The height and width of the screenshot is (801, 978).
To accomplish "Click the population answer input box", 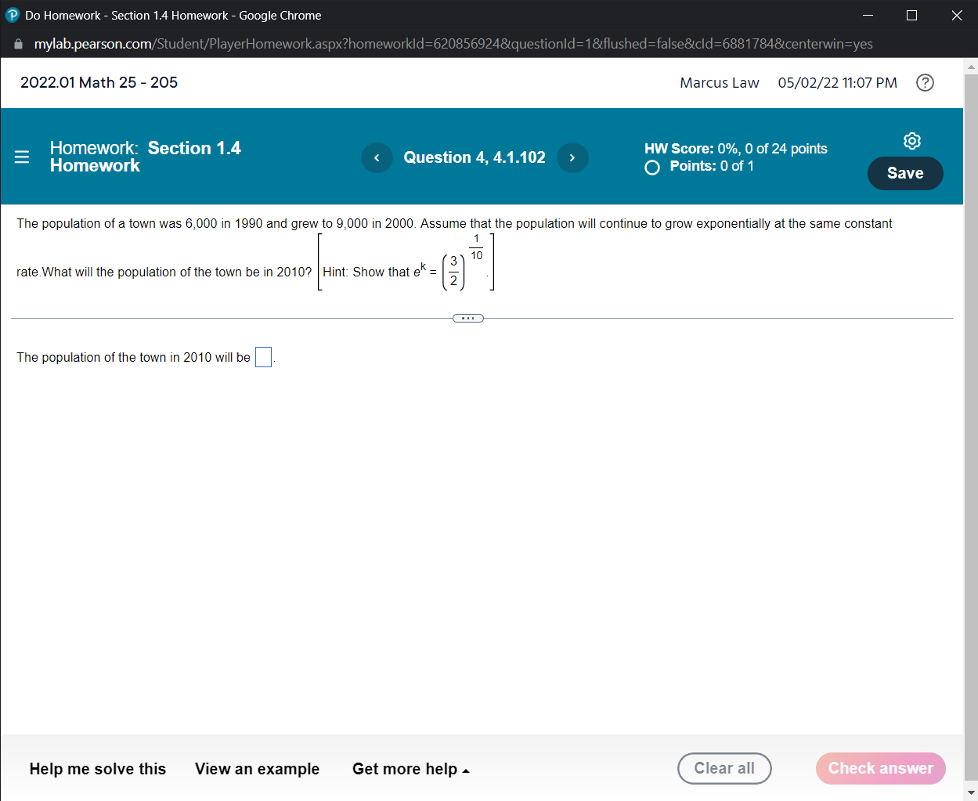I will [x=263, y=356].
